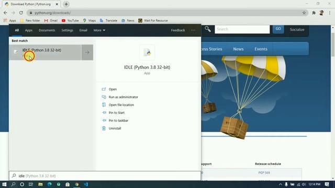335x188 pixels.
Task: Select Pin to taskbar
Action: click(118, 121)
